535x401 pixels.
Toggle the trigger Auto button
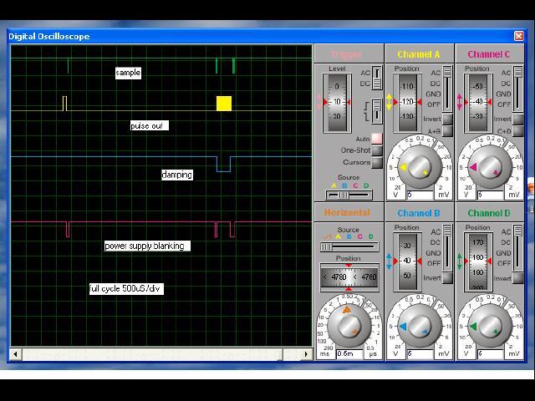(377, 139)
